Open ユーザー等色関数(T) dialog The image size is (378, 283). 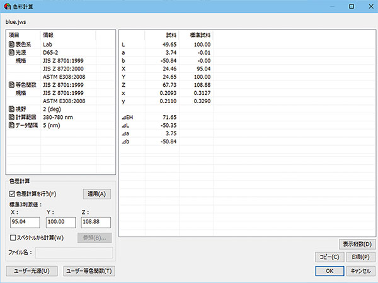[89, 271]
